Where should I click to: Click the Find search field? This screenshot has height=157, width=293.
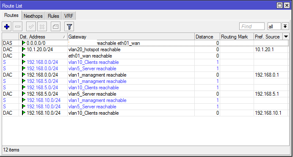click(252, 26)
